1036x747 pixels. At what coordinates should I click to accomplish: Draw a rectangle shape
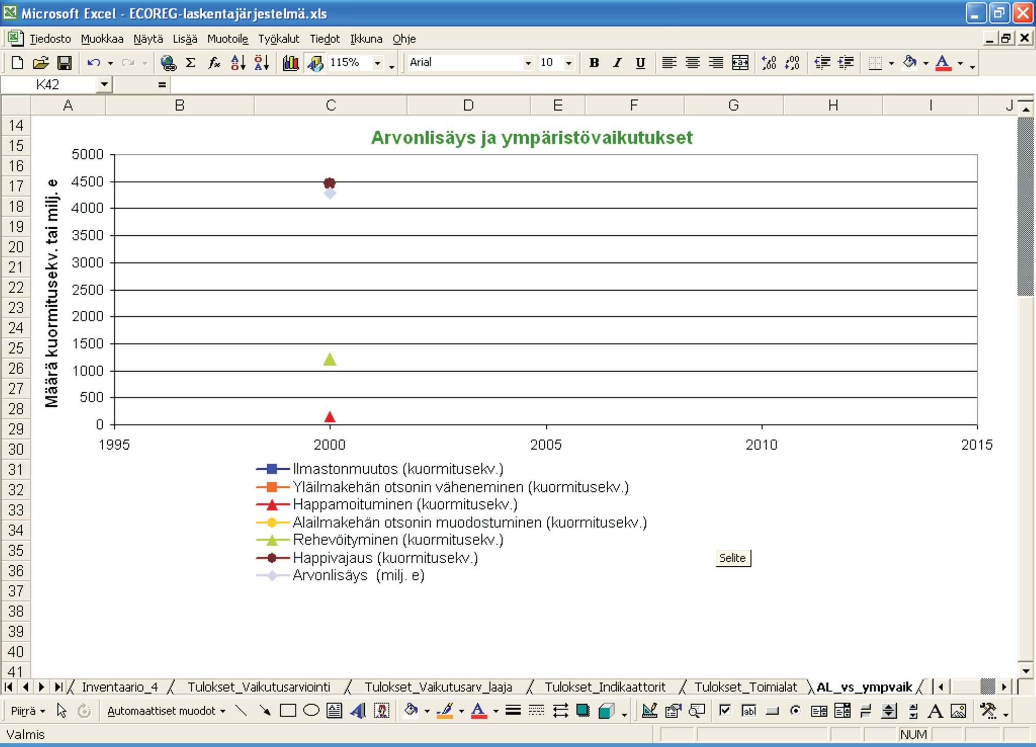tap(288, 711)
